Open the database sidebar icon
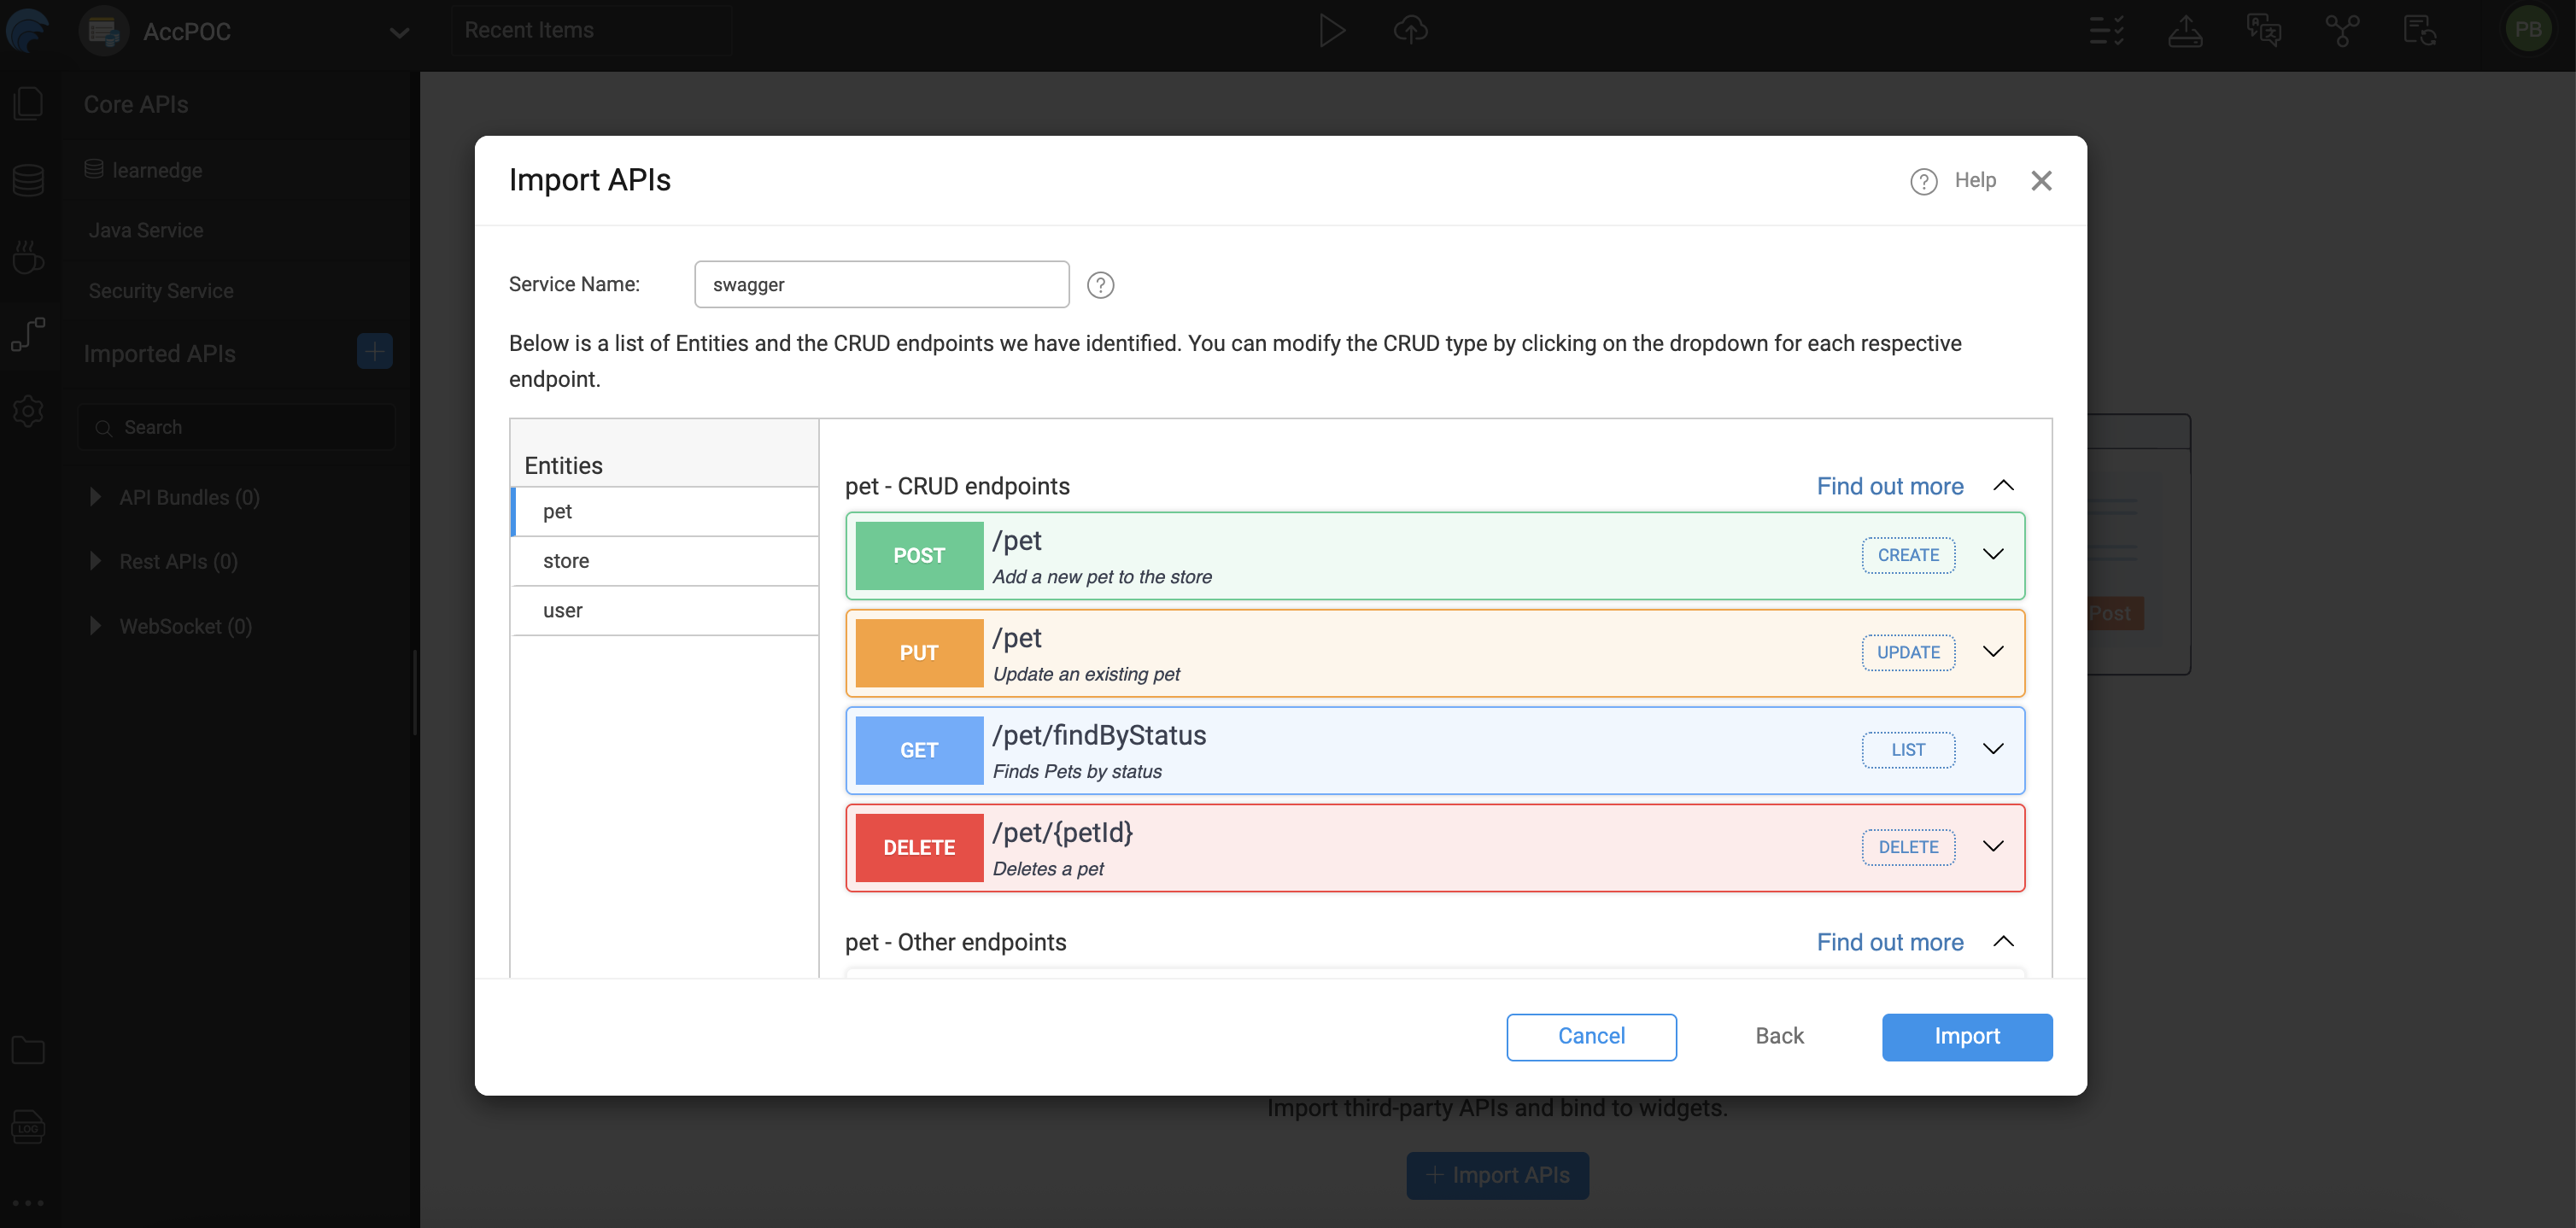 click(x=28, y=181)
